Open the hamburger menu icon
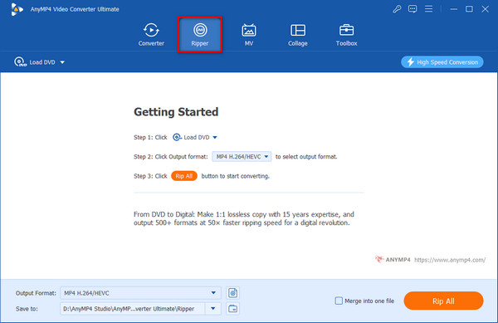The image size is (498, 323). coord(428,9)
